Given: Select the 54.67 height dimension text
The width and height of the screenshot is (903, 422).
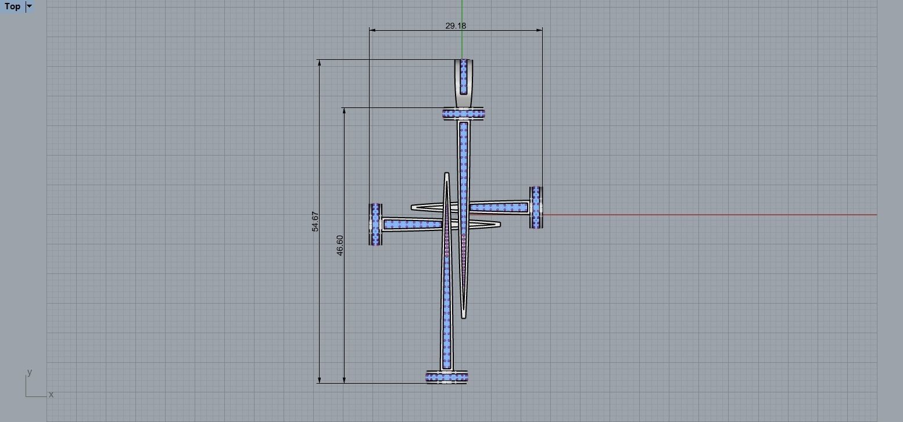Looking at the screenshot, I should [315, 222].
